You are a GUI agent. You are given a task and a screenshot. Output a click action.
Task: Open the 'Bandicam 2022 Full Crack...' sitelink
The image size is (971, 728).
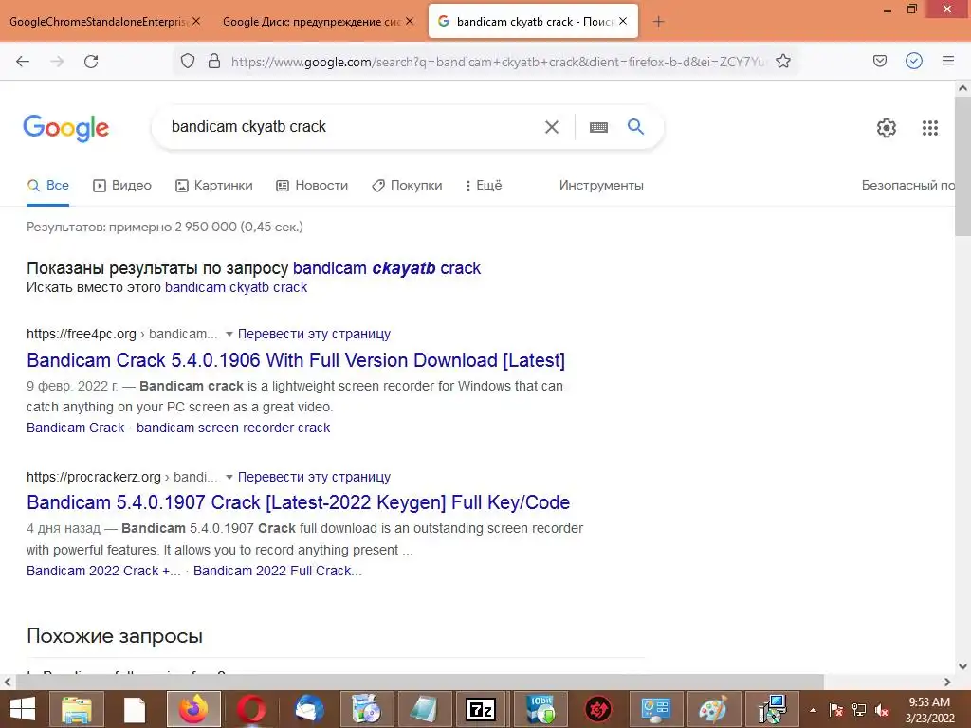(x=278, y=571)
